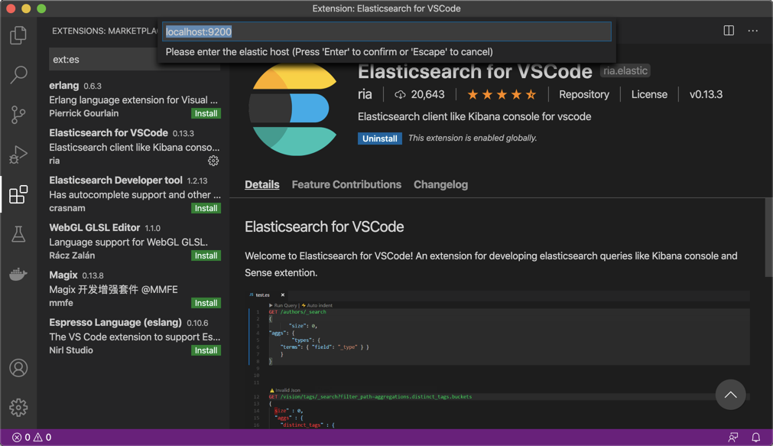
Task: Click the install count cloud icon
Action: click(x=400, y=94)
